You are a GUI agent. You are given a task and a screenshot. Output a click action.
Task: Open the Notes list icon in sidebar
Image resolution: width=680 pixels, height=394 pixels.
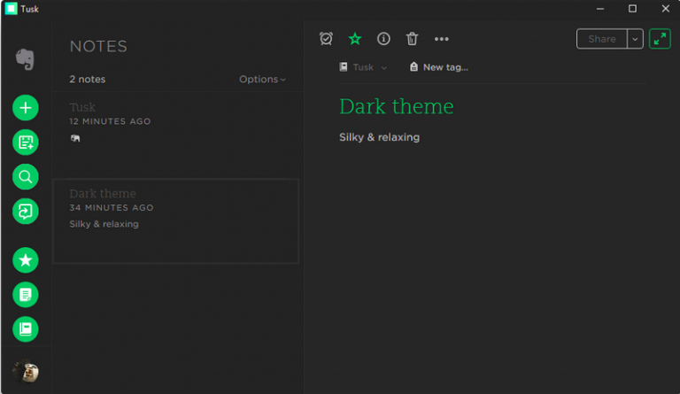click(x=26, y=295)
